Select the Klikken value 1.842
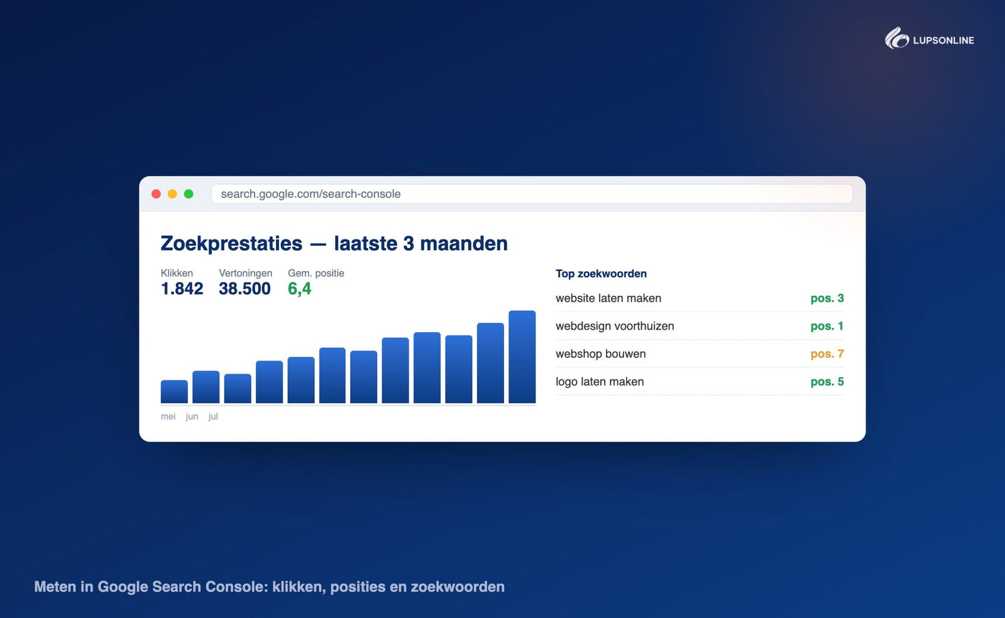The height and width of the screenshot is (618, 1005). tap(182, 289)
